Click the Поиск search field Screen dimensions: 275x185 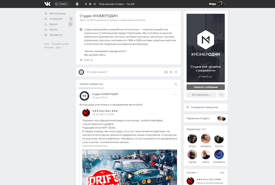pos(61,4)
